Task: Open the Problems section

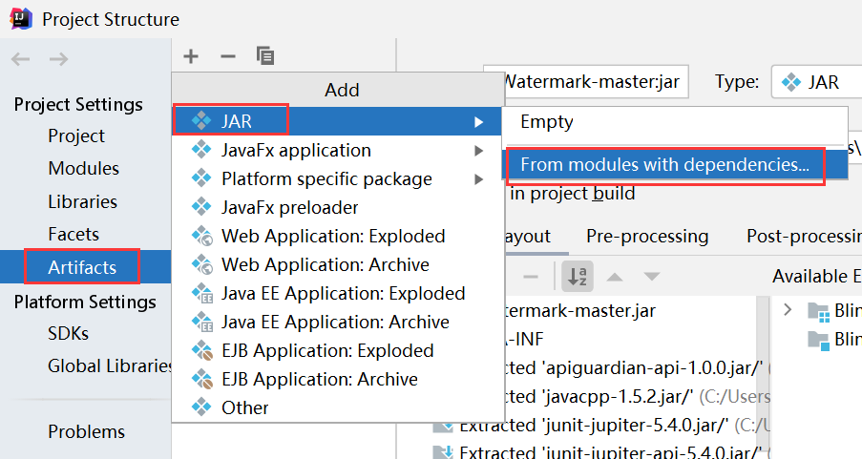Action: tap(86, 431)
